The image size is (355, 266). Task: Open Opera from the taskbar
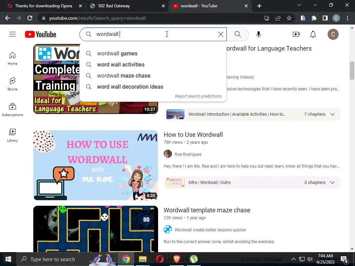159,259
